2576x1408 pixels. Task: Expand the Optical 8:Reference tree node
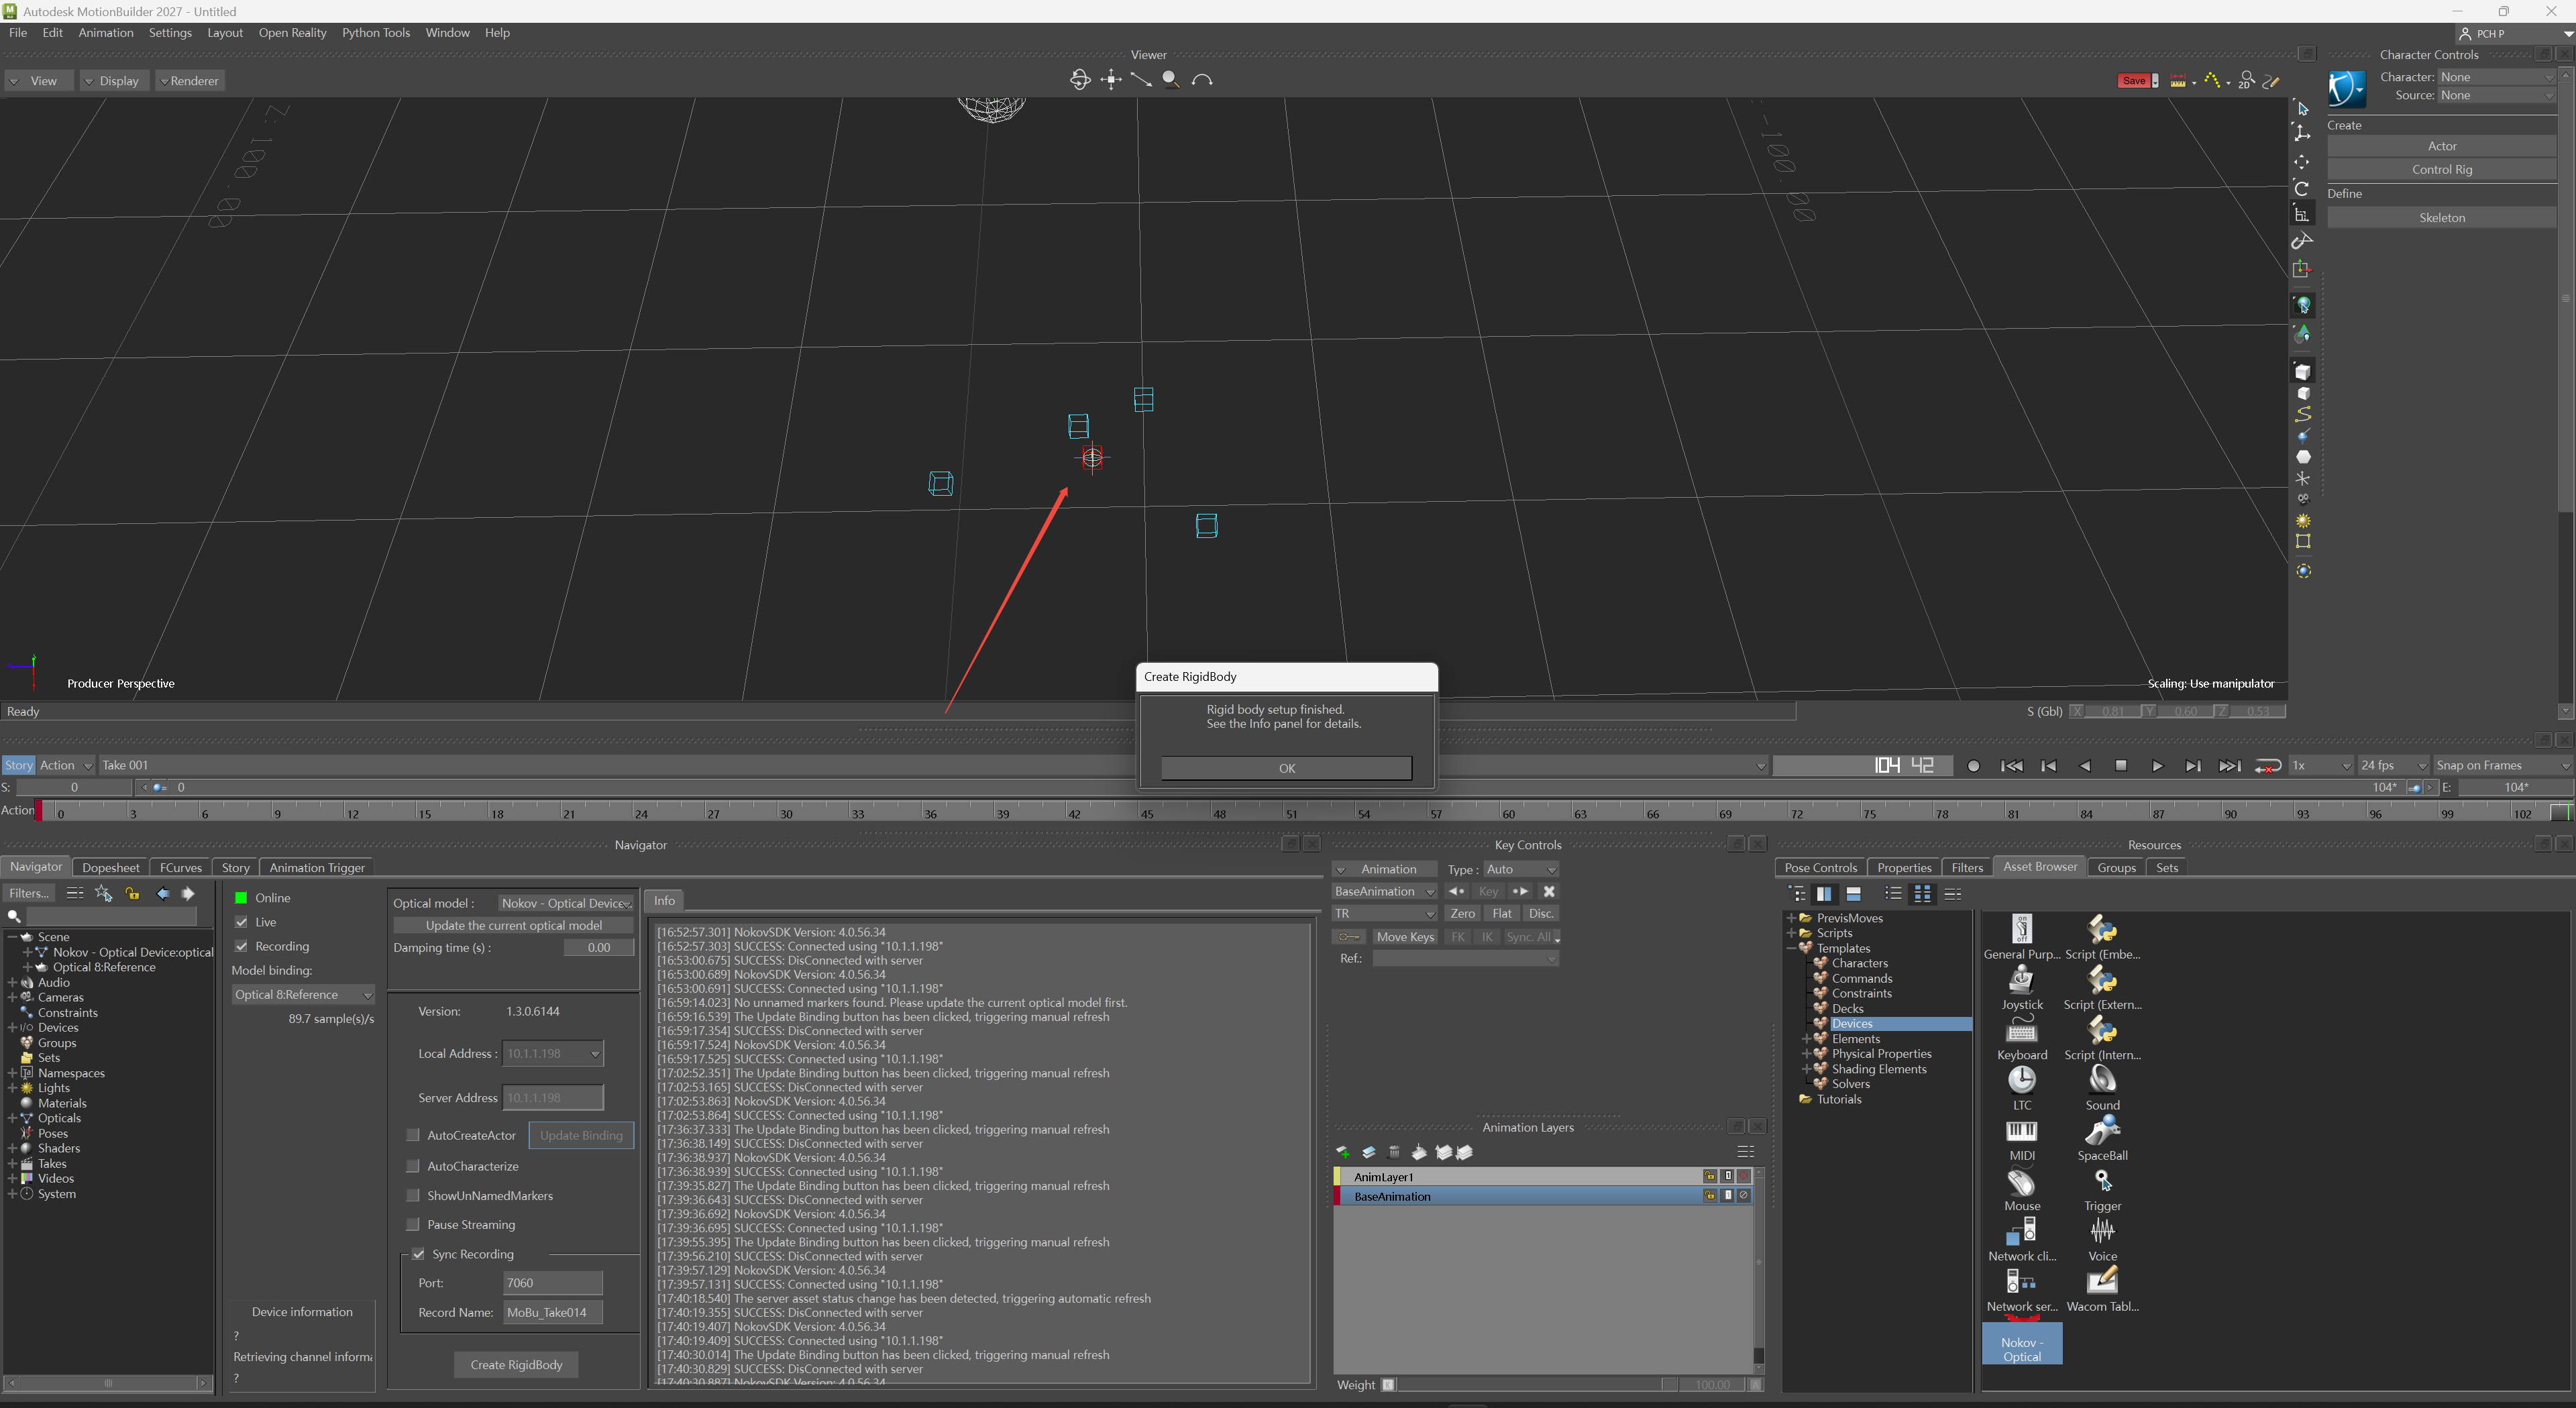point(28,967)
